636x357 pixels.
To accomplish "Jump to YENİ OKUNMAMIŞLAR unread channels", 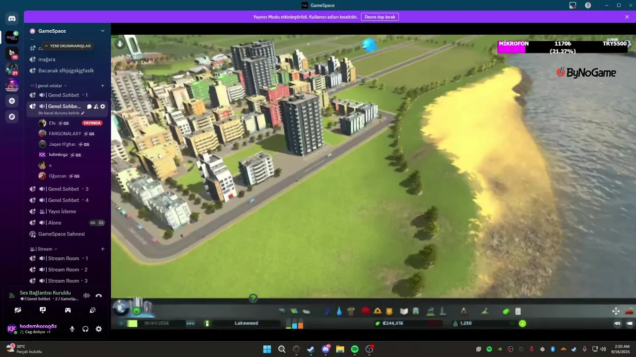I will (68, 46).
